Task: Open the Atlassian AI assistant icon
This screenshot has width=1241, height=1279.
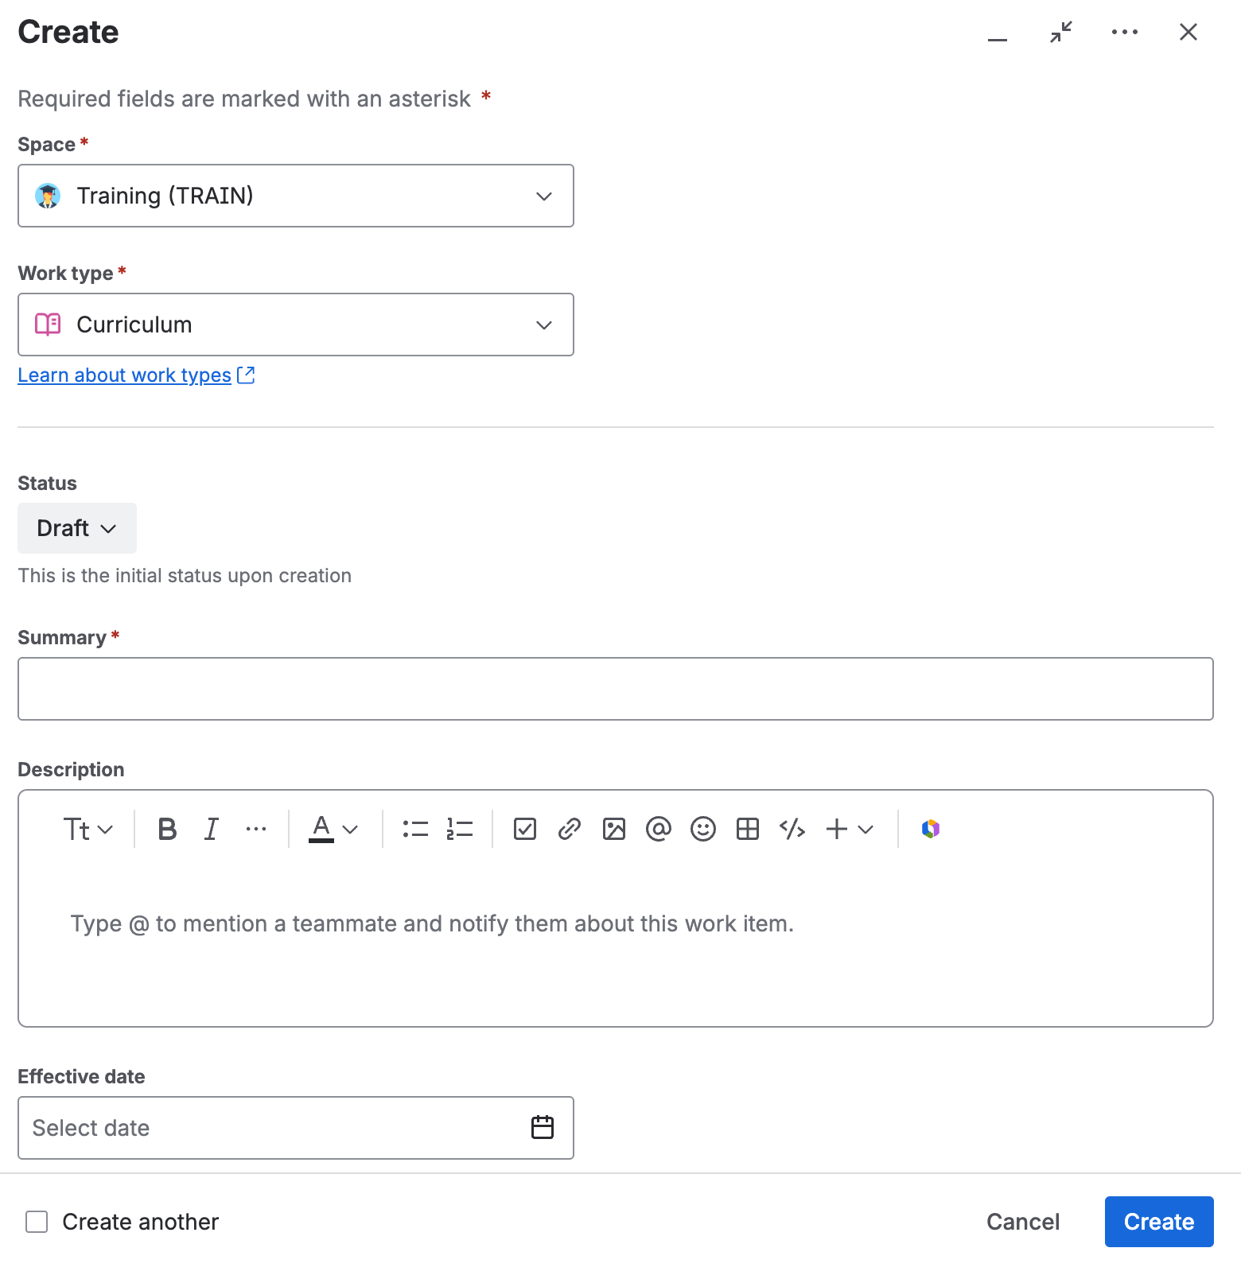Action: coord(931,829)
